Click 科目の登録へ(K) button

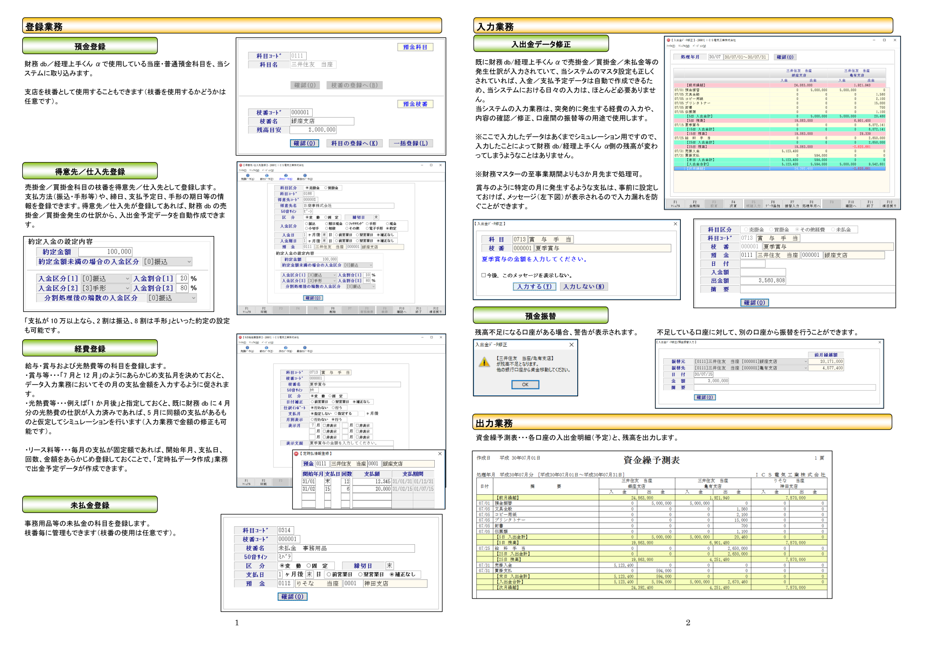click(354, 143)
